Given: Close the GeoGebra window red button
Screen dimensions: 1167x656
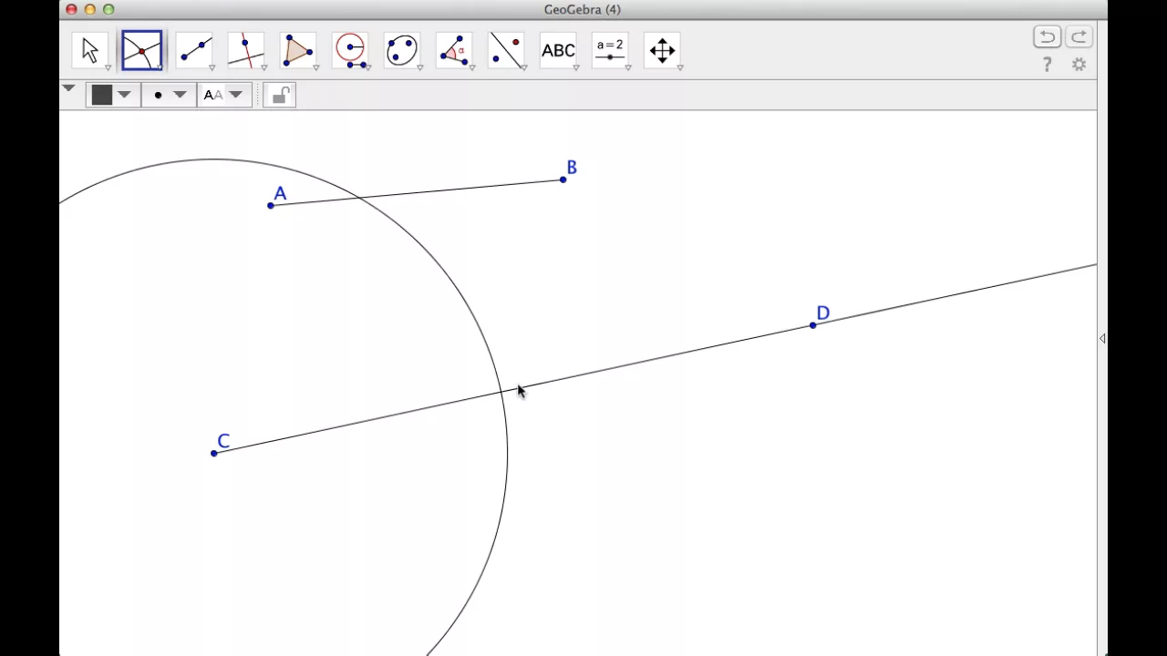Looking at the screenshot, I should pyautogui.click(x=71, y=9).
